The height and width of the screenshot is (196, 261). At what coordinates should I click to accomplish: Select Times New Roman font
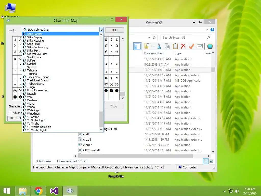(x=61, y=77)
